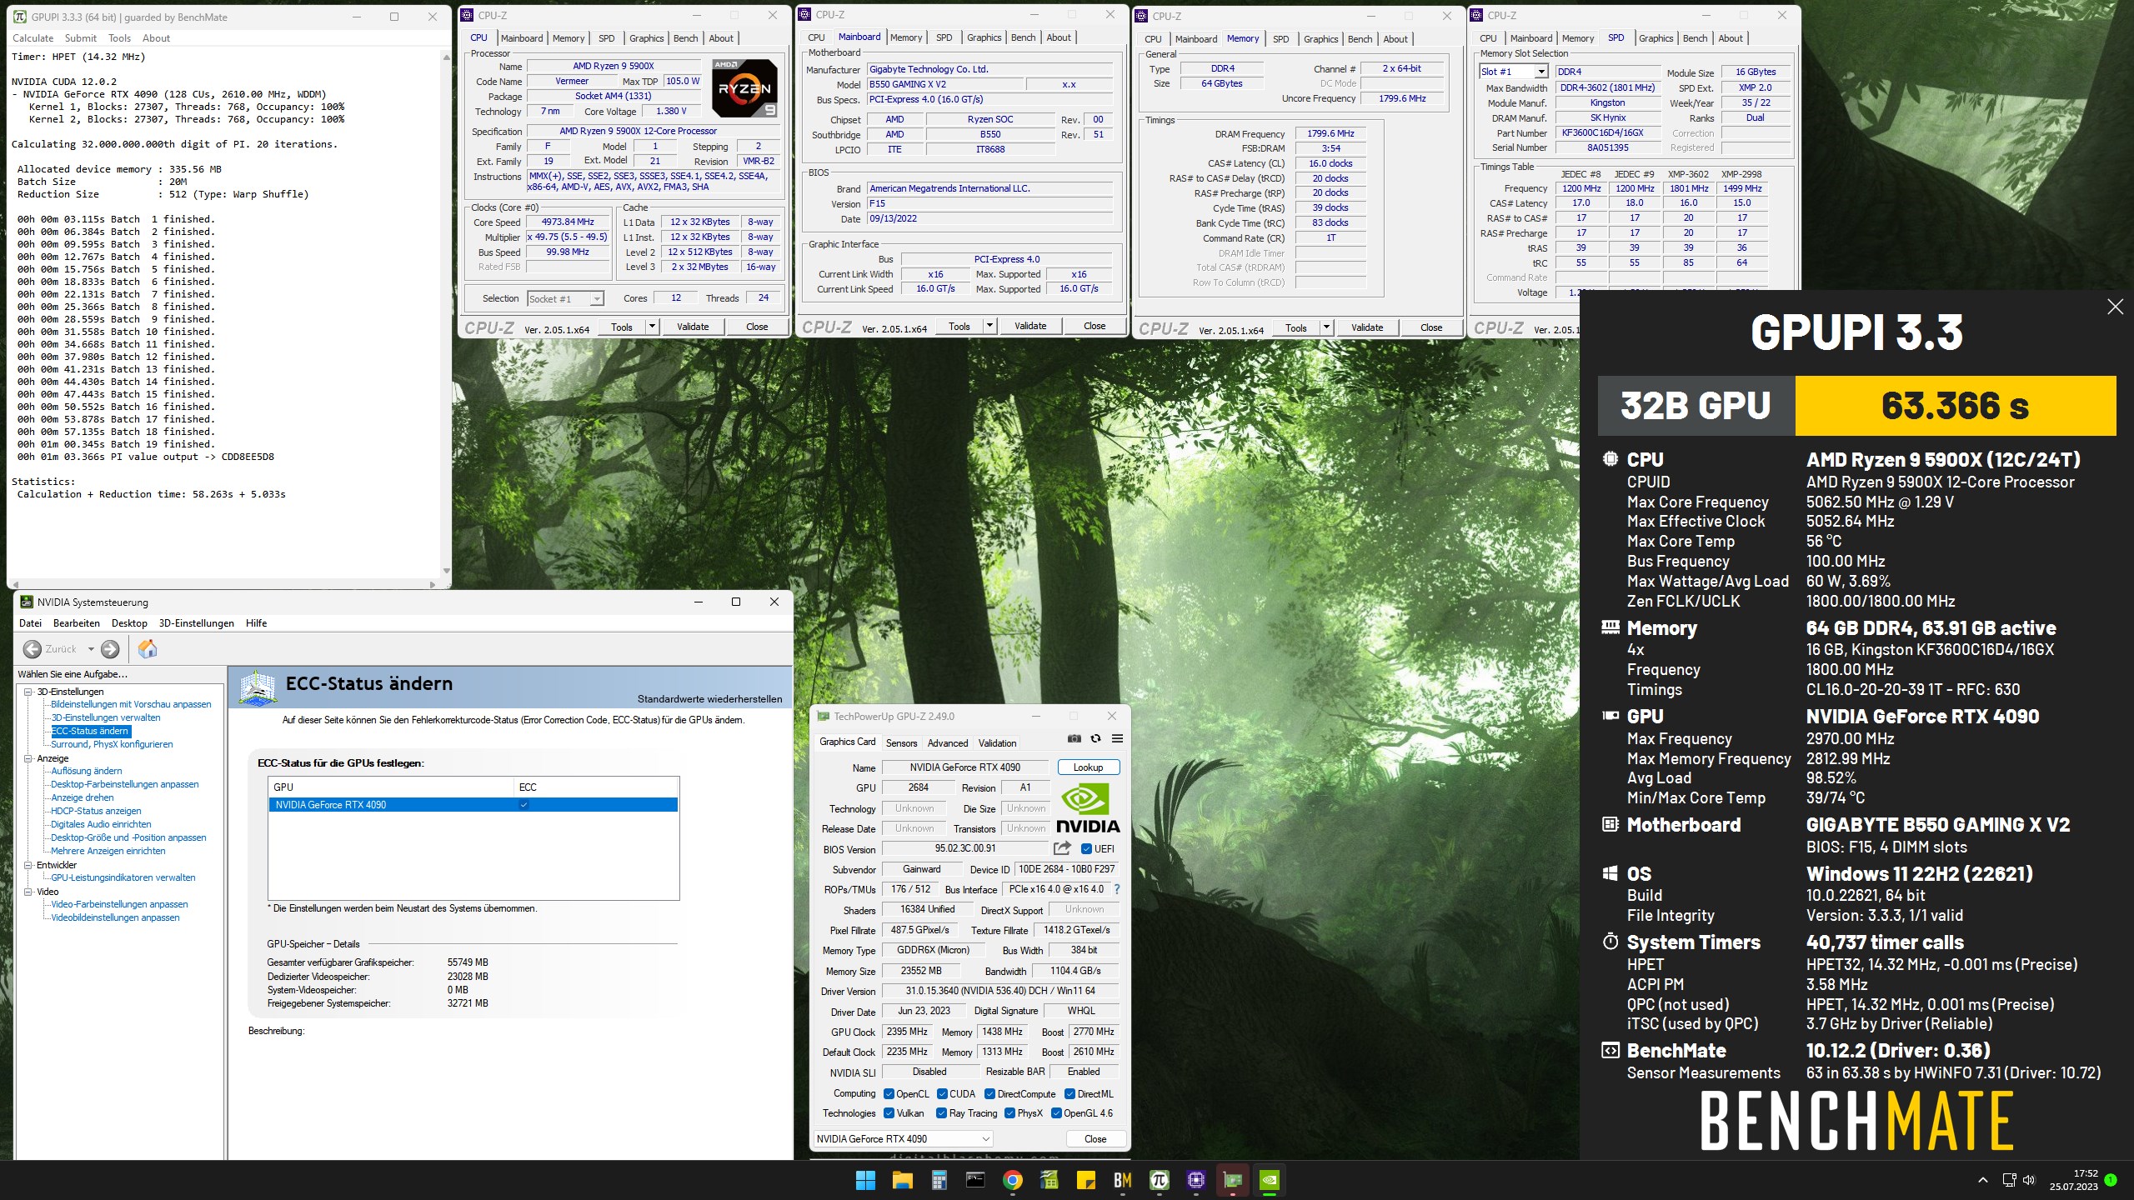Open GPUPI pi icon in taskbar
This screenshot has width=2134, height=1200.
(1159, 1180)
